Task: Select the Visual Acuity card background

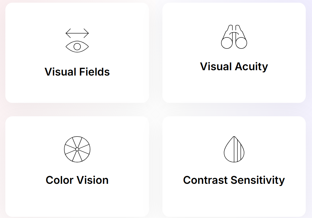Action: click(x=234, y=53)
